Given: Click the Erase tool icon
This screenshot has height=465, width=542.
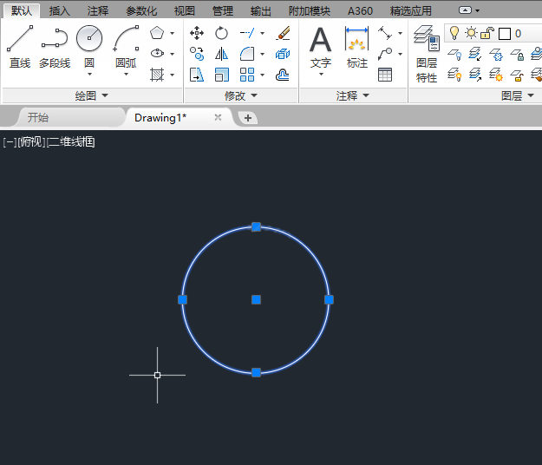Looking at the screenshot, I should pos(283,33).
